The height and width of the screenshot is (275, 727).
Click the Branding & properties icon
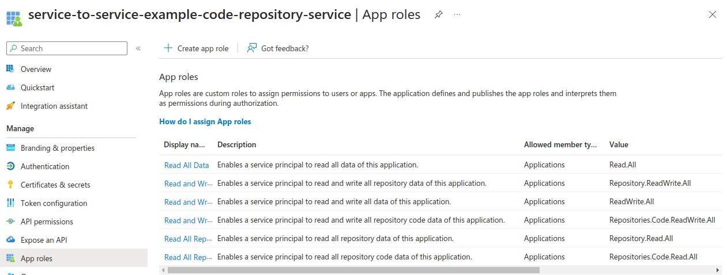[x=10, y=148]
